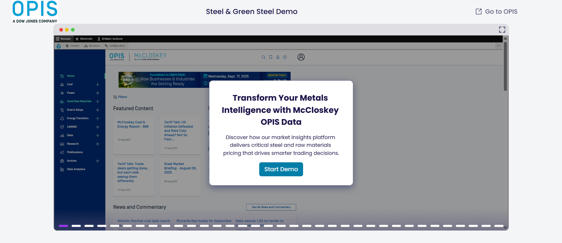Click the demo window vertical scrollbar

coord(505,66)
